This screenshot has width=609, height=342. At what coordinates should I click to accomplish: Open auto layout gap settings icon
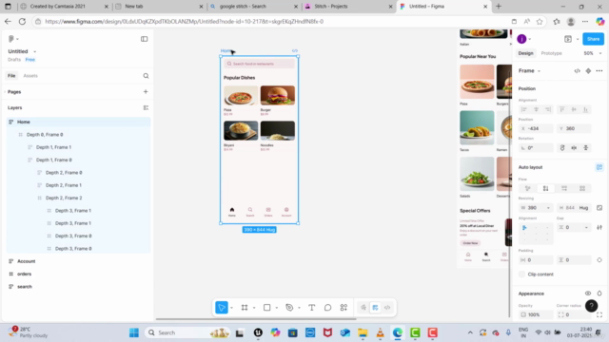tap(599, 228)
